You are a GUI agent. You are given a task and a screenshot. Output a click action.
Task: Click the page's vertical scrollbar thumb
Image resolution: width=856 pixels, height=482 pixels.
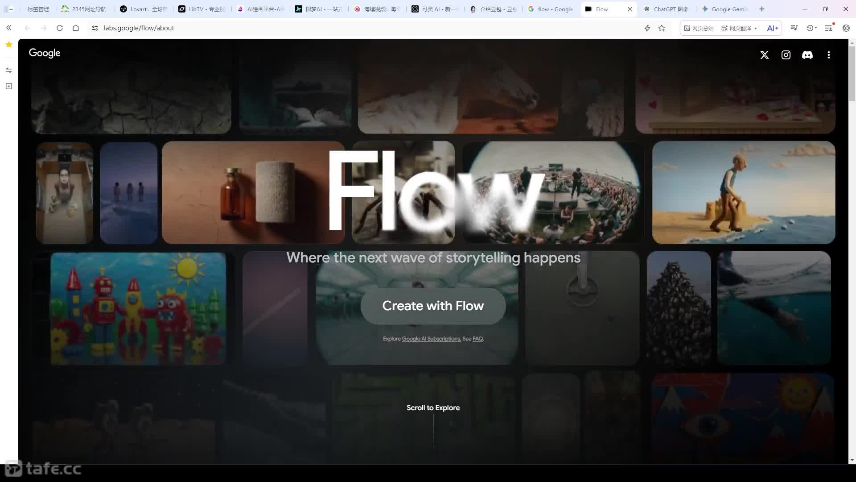(x=852, y=74)
